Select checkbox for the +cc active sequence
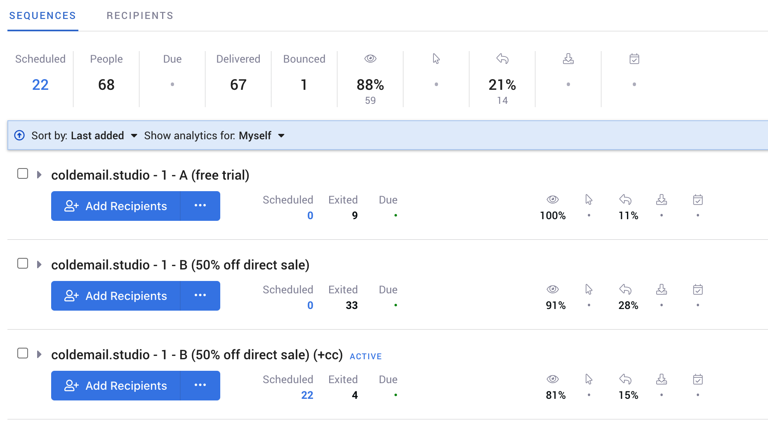 click(23, 353)
